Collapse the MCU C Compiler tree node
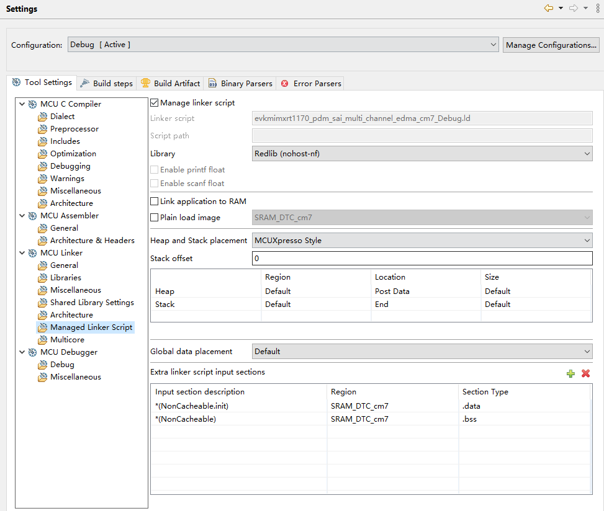 click(x=22, y=104)
